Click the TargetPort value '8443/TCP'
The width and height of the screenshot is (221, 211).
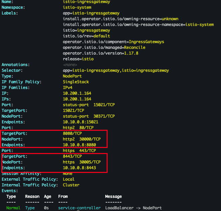coord(72,156)
